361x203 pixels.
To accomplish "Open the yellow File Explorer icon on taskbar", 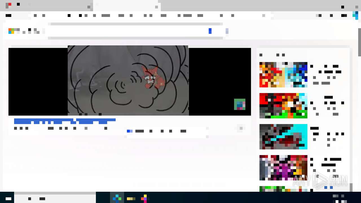I will pyautogui.click(x=131, y=198).
